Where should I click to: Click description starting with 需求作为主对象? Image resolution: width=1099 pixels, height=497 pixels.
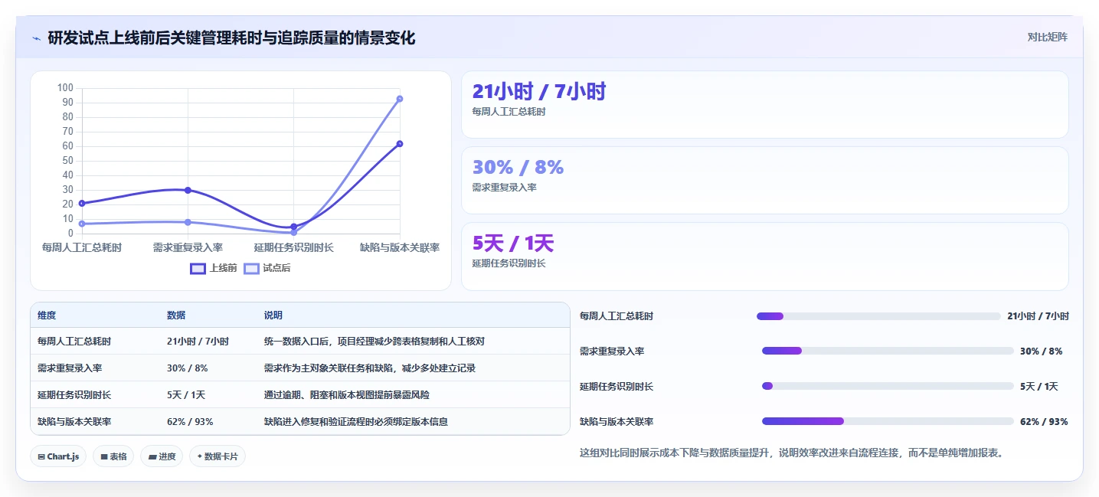(370, 368)
